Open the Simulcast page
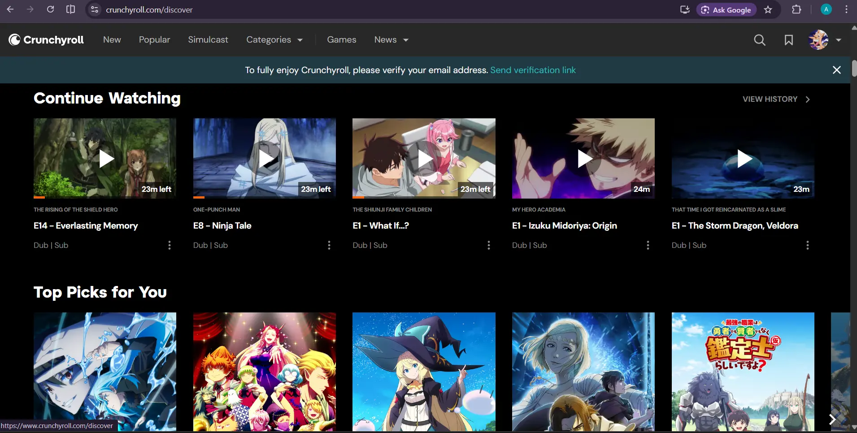Image resolution: width=857 pixels, height=433 pixels. click(x=208, y=40)
